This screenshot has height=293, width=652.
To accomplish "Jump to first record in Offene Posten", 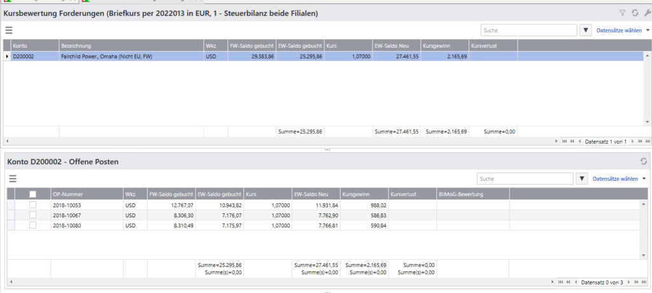I will click(x=560, y=282).
